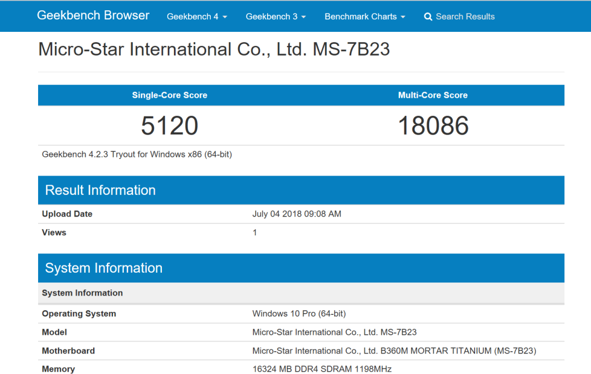This screenshot has width=591, height=374.
Task: Click the Operating System label
Action: 79,314
